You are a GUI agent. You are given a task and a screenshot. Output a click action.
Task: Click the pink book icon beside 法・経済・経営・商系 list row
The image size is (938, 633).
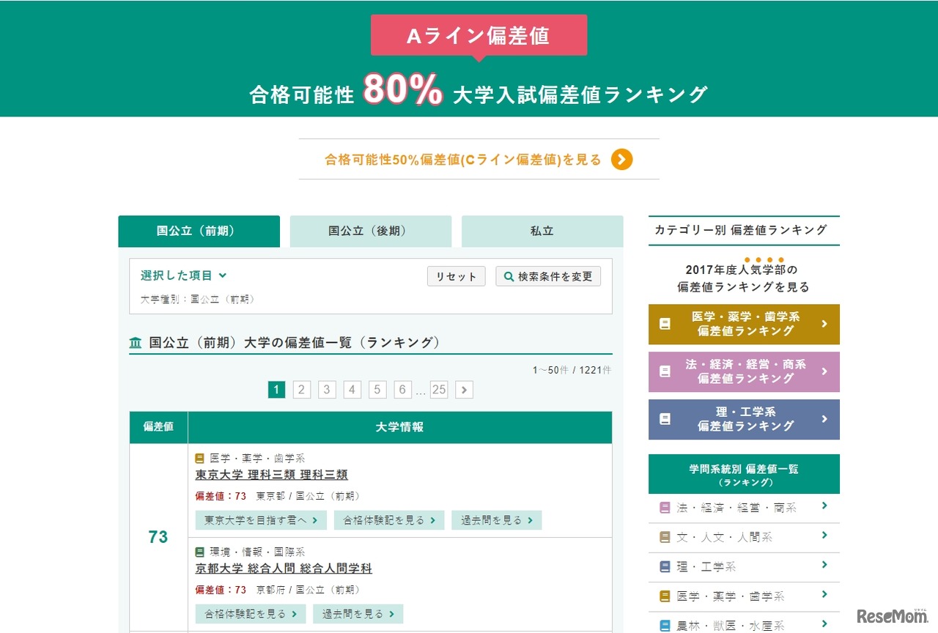(665, 507)
